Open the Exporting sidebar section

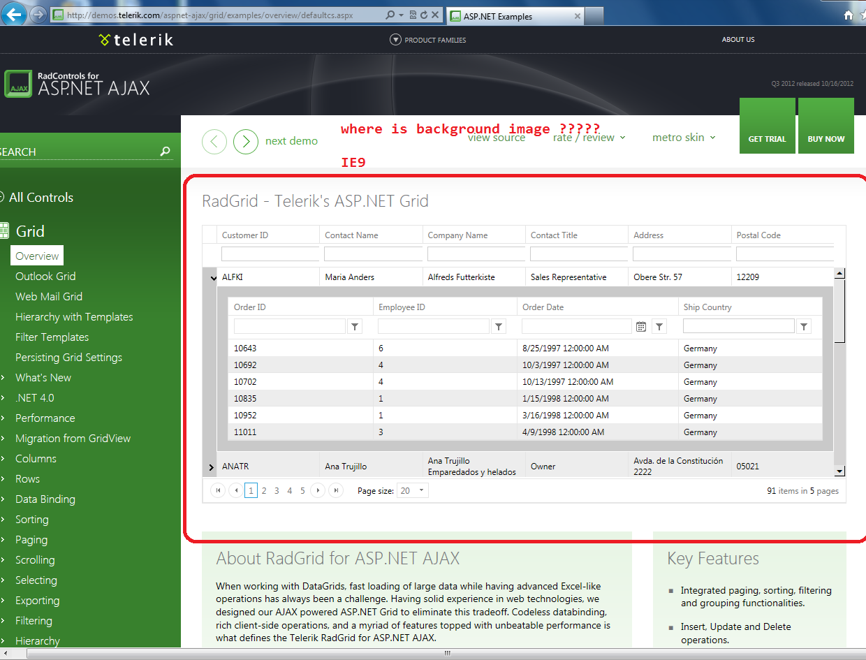pyautogui.click(x=38, y=601)
